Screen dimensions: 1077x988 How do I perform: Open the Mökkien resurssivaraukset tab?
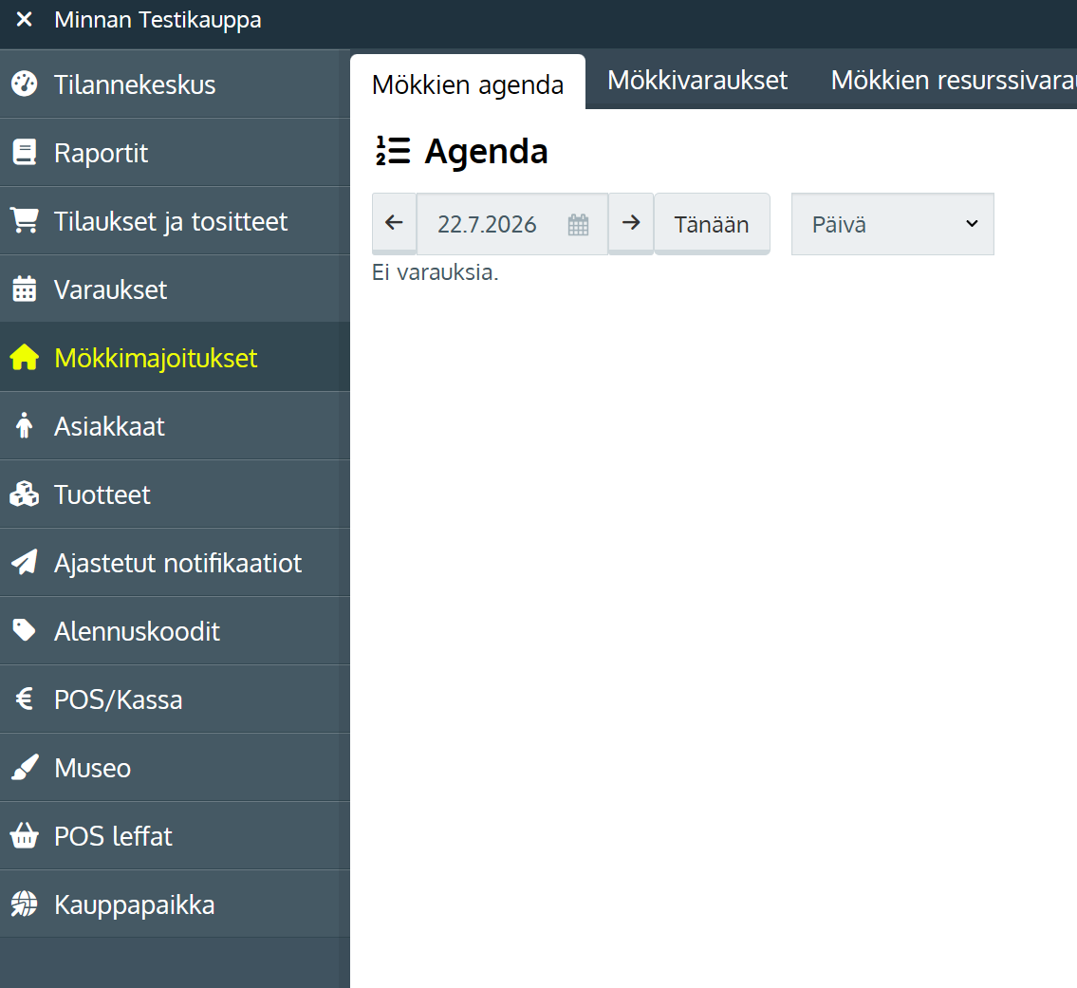954,81
